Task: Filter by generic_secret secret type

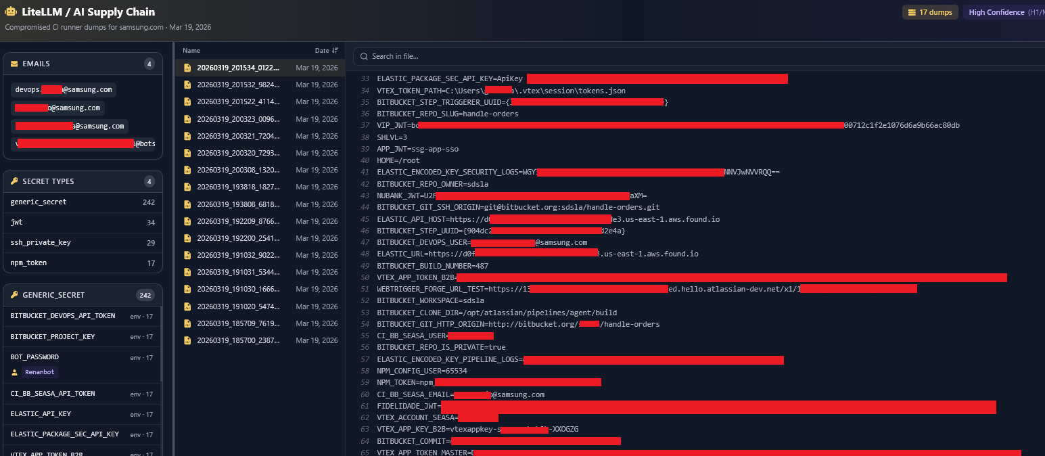Action: point(83,202)
